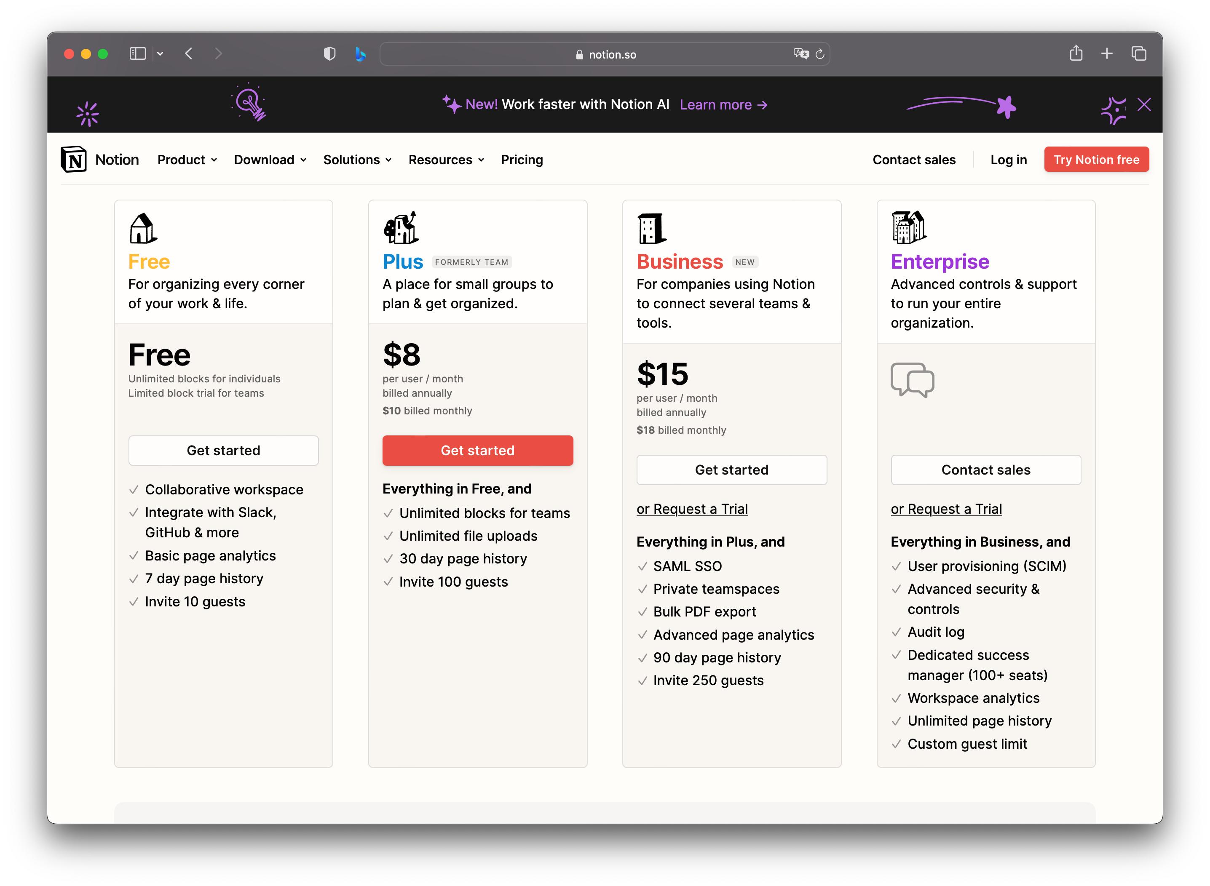Click '$10 billed monthly' text
Image resolution: width=1210 pixels, height=886 pixels.
(x=427, y=411)
